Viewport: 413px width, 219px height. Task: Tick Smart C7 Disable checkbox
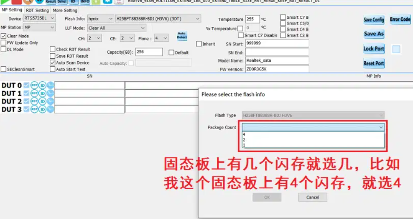[x=241, y=35]
